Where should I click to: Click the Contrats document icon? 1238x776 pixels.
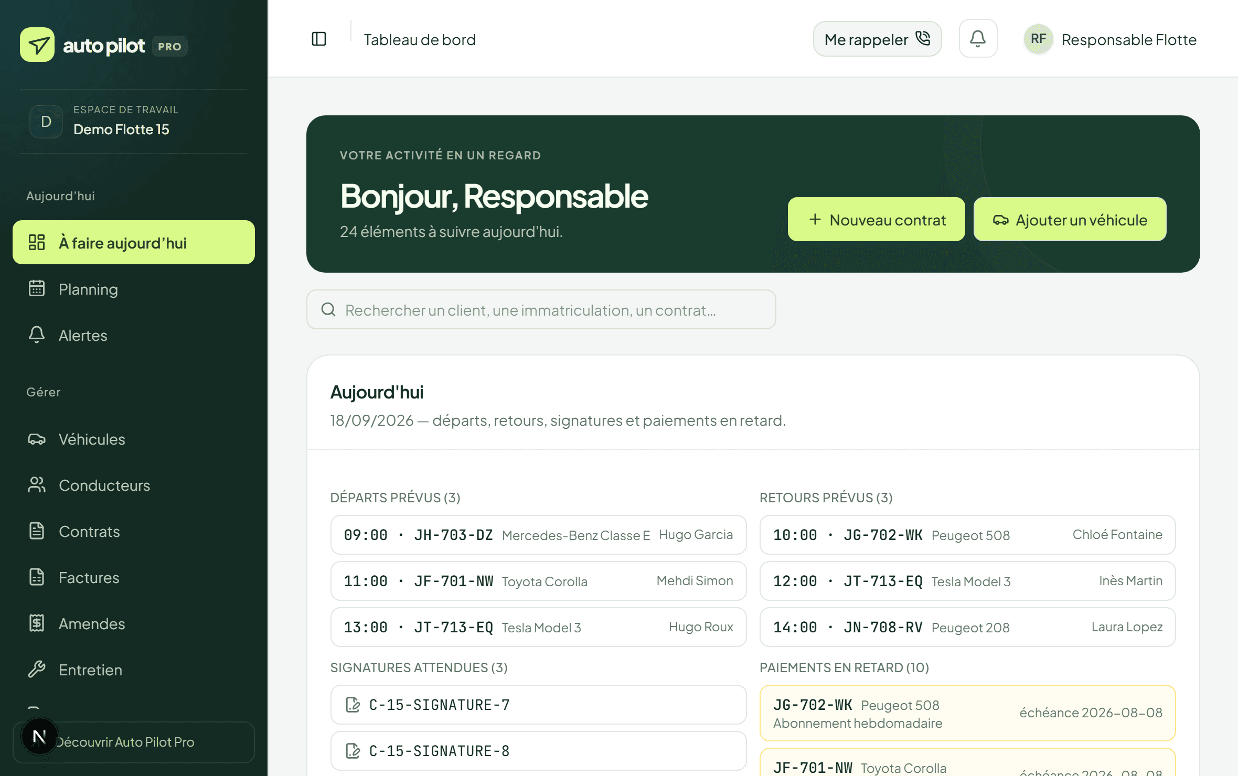pyautogui.click(x=37, y=531)
